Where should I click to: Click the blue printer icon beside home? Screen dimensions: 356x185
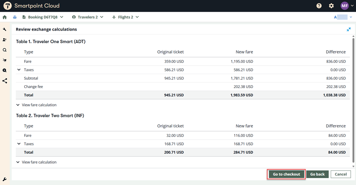click(15, 17)
